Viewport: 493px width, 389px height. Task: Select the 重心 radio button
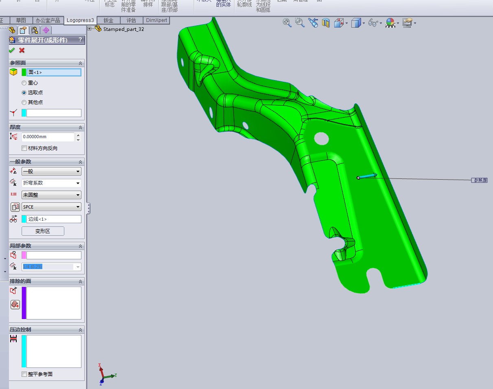point(24,83)
